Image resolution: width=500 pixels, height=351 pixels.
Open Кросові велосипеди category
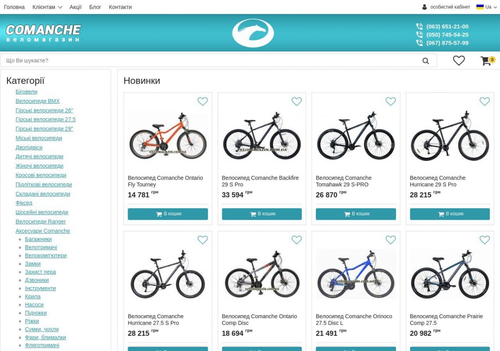41,175
